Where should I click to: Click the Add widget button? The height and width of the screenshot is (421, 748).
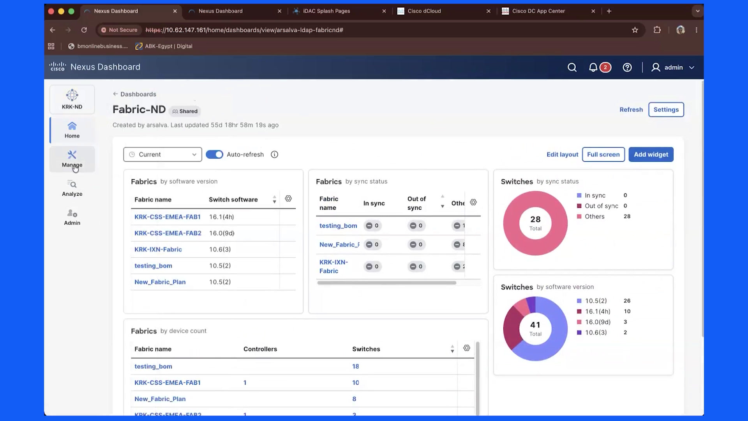coord(651,154)
